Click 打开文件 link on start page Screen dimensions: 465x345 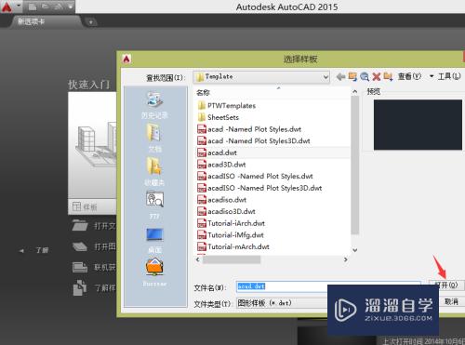(x=94, y=226)
